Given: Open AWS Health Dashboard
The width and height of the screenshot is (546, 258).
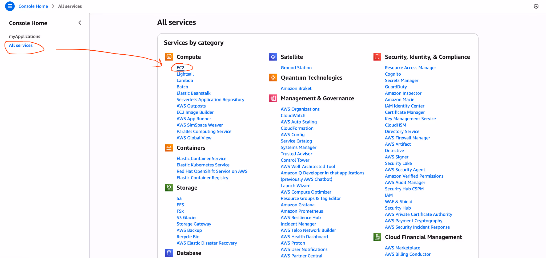Looking at the screenshot, I should point(304,237).
